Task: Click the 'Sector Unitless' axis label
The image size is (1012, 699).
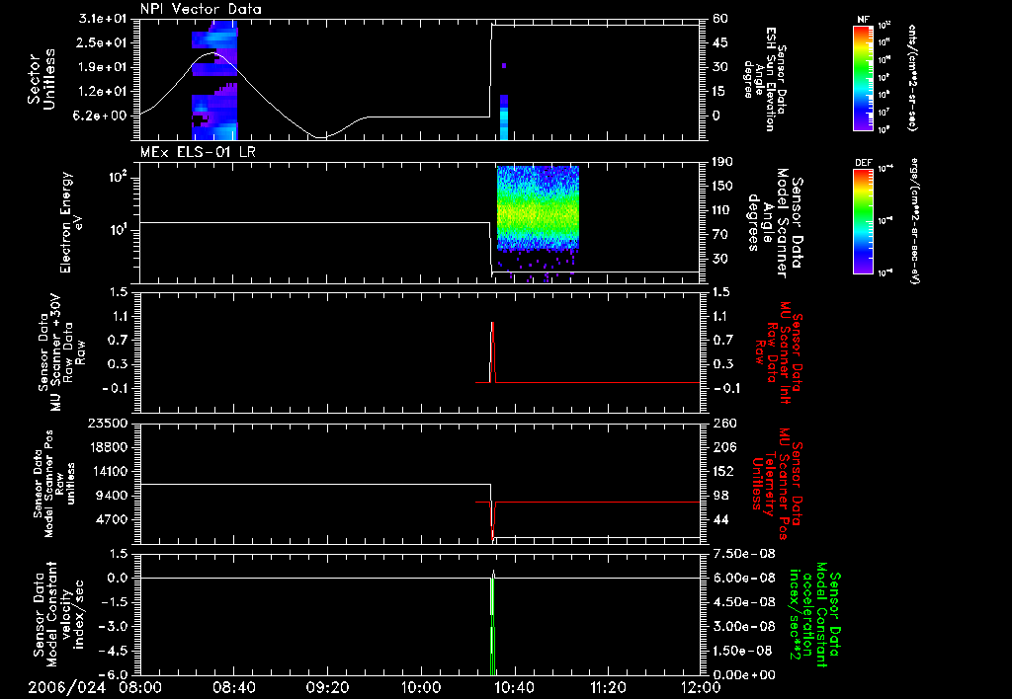Action: coord(42,79)
